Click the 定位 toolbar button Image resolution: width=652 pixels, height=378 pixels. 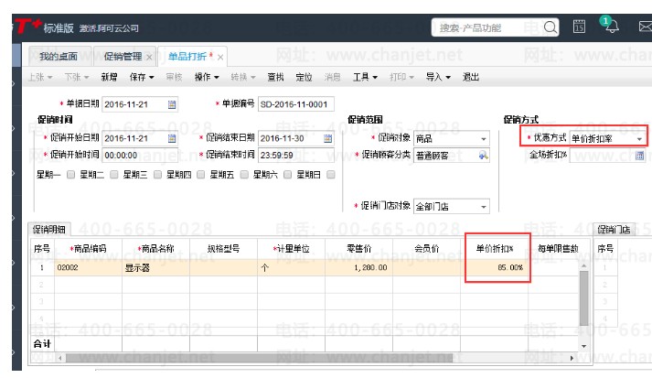tap(304, 77)
